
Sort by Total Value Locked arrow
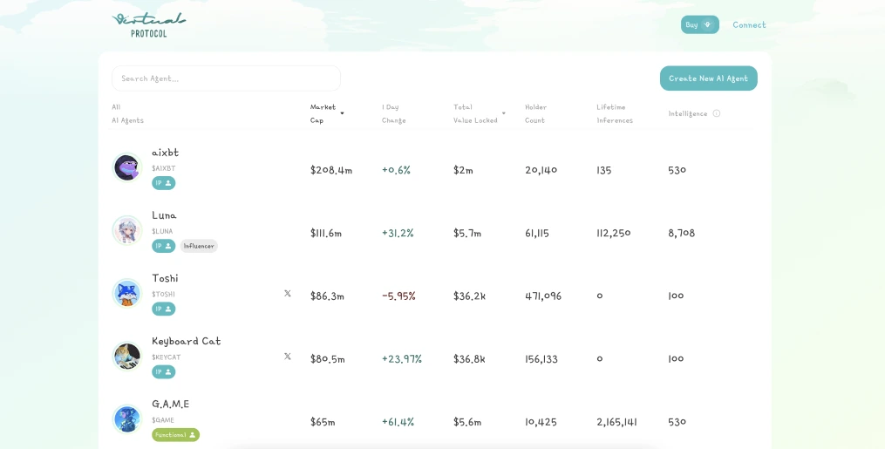coord(503,113)
